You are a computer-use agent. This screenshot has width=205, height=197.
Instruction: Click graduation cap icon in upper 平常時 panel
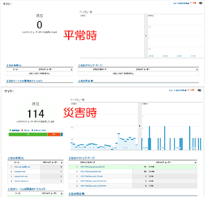pos(201,3)
